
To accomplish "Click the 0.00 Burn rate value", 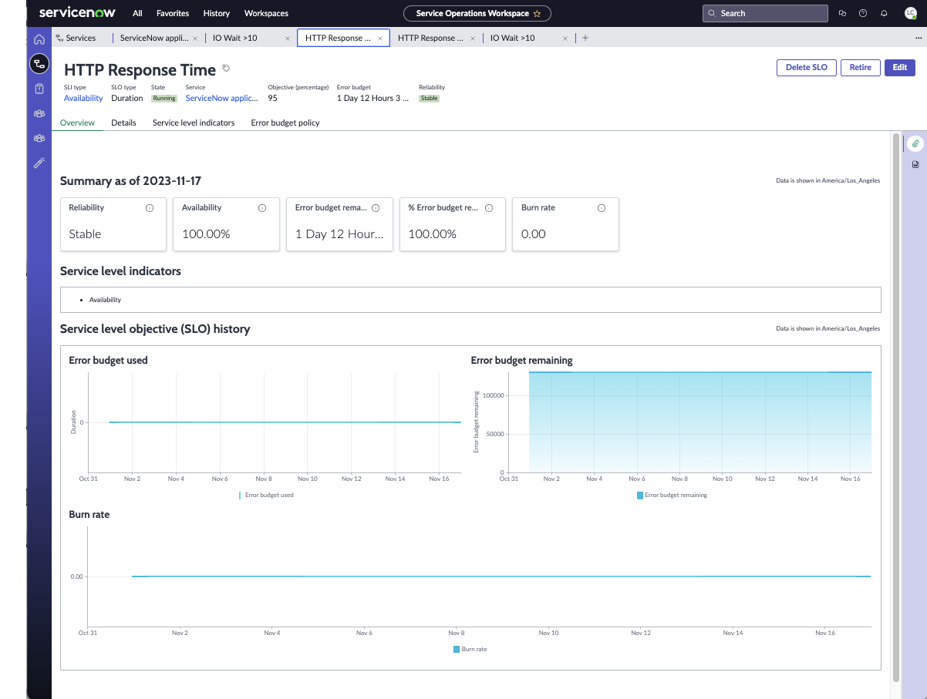I will pyautogui.click(x=534, y=234).
